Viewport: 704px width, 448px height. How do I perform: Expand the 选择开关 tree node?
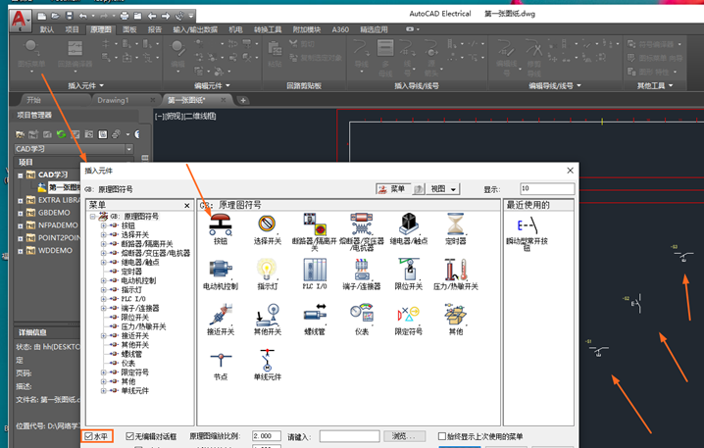click(104, 234)
